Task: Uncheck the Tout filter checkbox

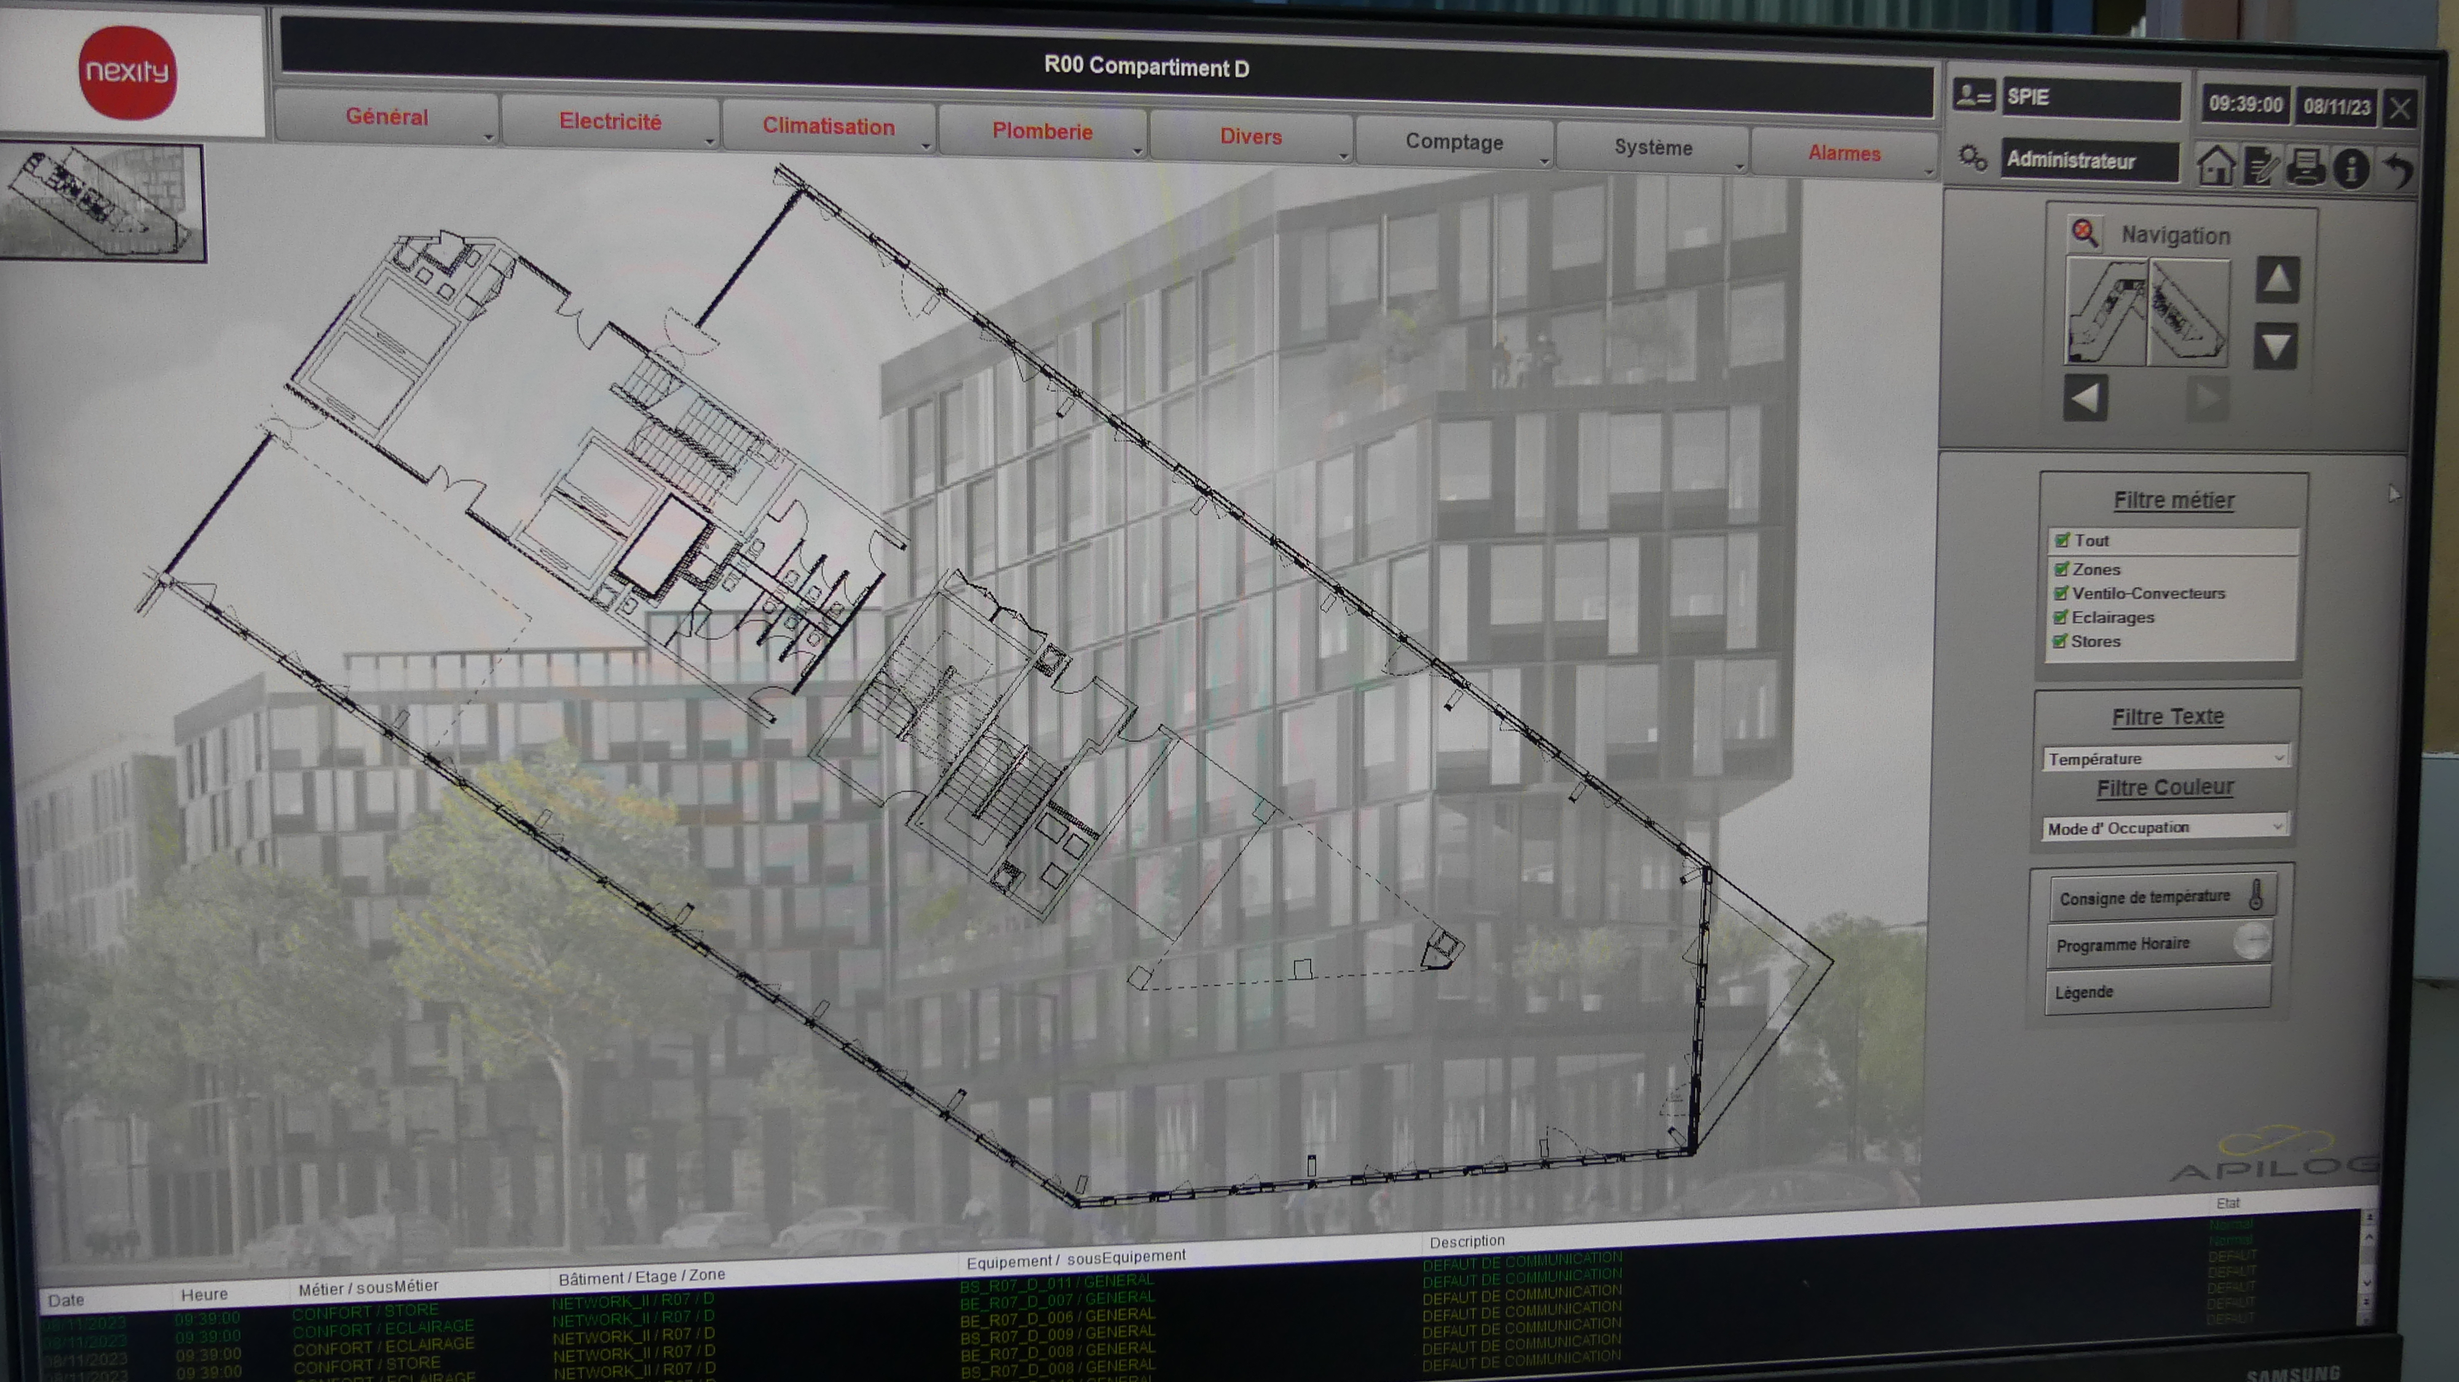Action: point(2062,540)
